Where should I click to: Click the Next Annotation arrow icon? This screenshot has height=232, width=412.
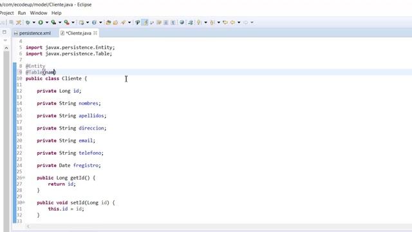200,23
